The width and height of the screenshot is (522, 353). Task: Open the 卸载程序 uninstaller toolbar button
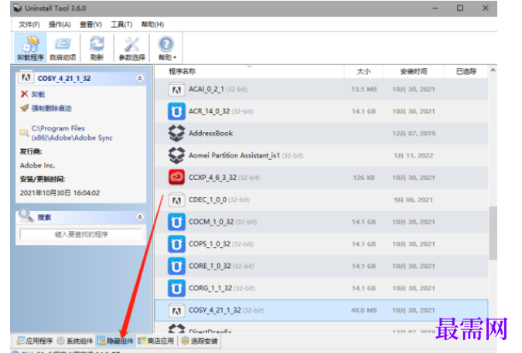30,48
